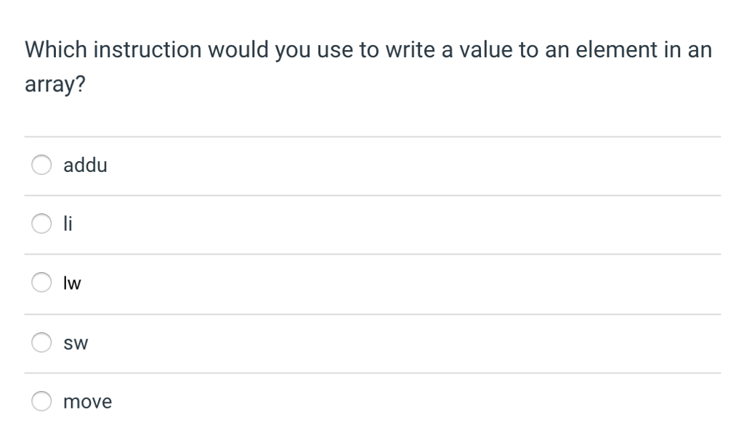Screen dimensions: 744x444
Task: Click the lw answer label text
Action: [x=73, y=282]
